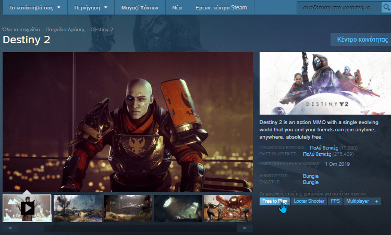Expand the 'Το κατάστημά σας' dropdown
Image resolution: width=391 pixels, height=235 pixels.
coord(34,7)
